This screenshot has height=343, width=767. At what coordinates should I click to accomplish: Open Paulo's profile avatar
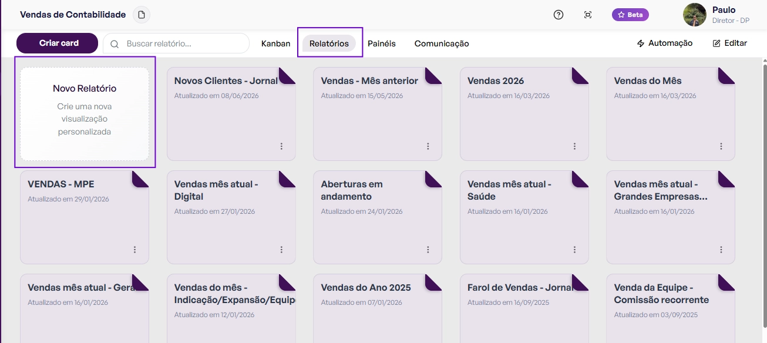695,15
